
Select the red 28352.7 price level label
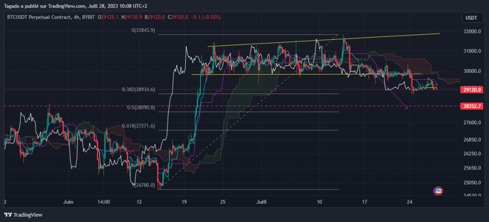[x=471, y=106]
